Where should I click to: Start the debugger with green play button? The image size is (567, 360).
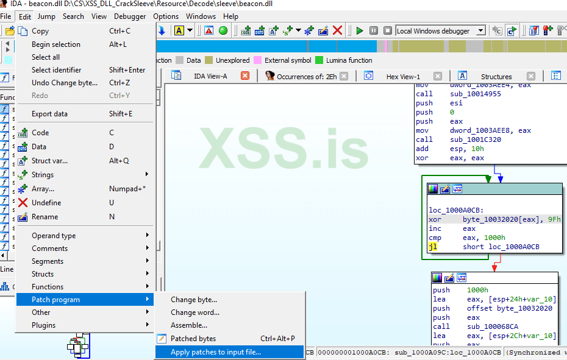[x=360, y=30]
